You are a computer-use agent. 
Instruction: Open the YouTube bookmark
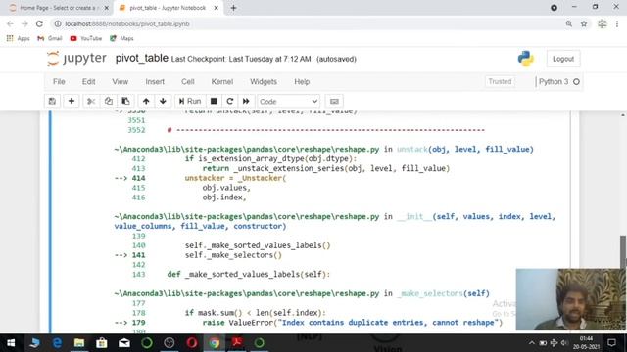(x=86, y=38)
